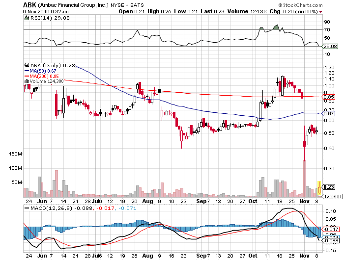Click the green 29.08 RSI axis tag
This screenshot has width=344, height=260.
point(330,46)
